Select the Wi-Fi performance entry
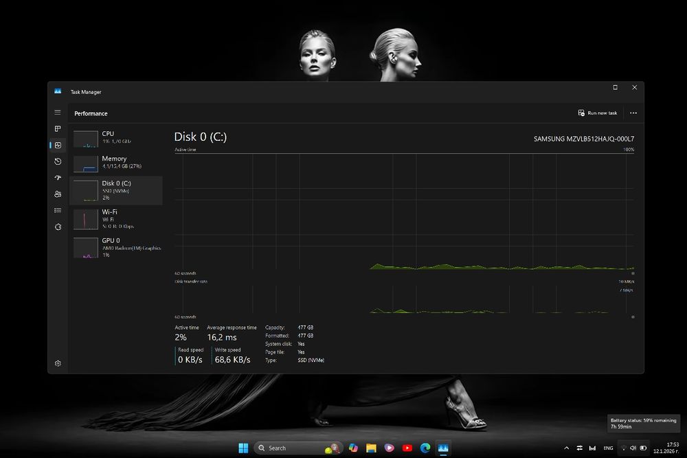The image size is (687, 458). [116, 219]
